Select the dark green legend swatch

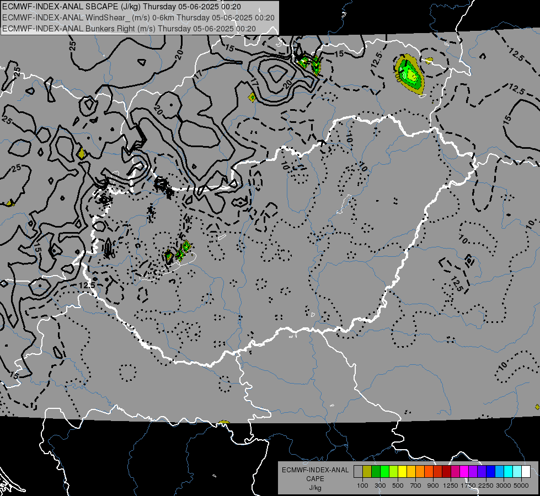click(376, 472)
